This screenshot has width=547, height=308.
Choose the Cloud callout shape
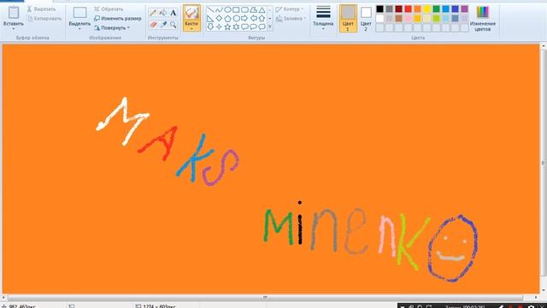point(262,27)
